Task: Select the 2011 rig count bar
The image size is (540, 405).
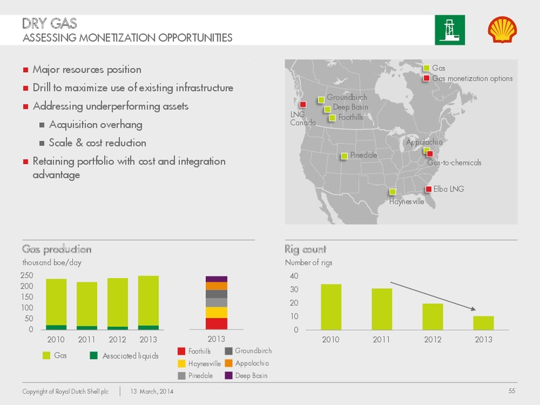Action: point(382,309)
